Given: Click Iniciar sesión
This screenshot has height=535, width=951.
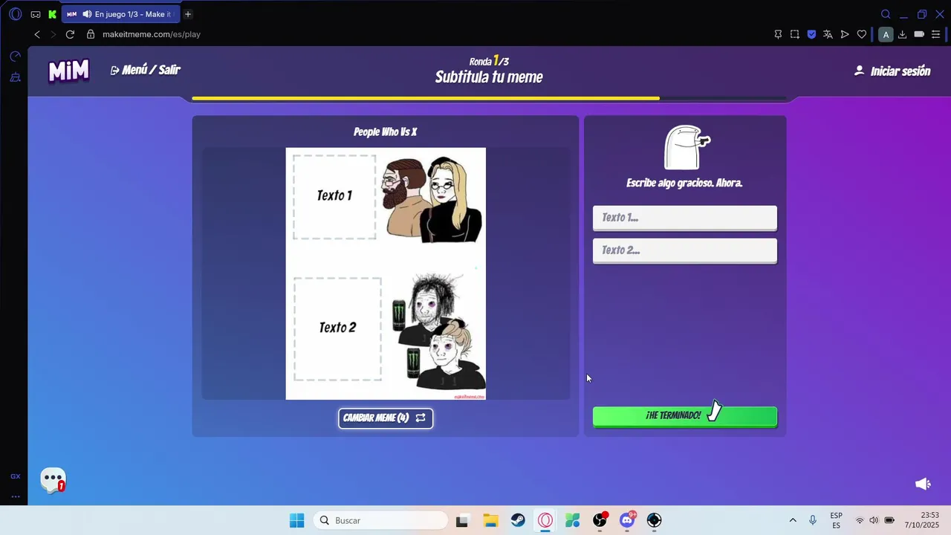Looking at the screenshot, I should click(x=892, y=71).
